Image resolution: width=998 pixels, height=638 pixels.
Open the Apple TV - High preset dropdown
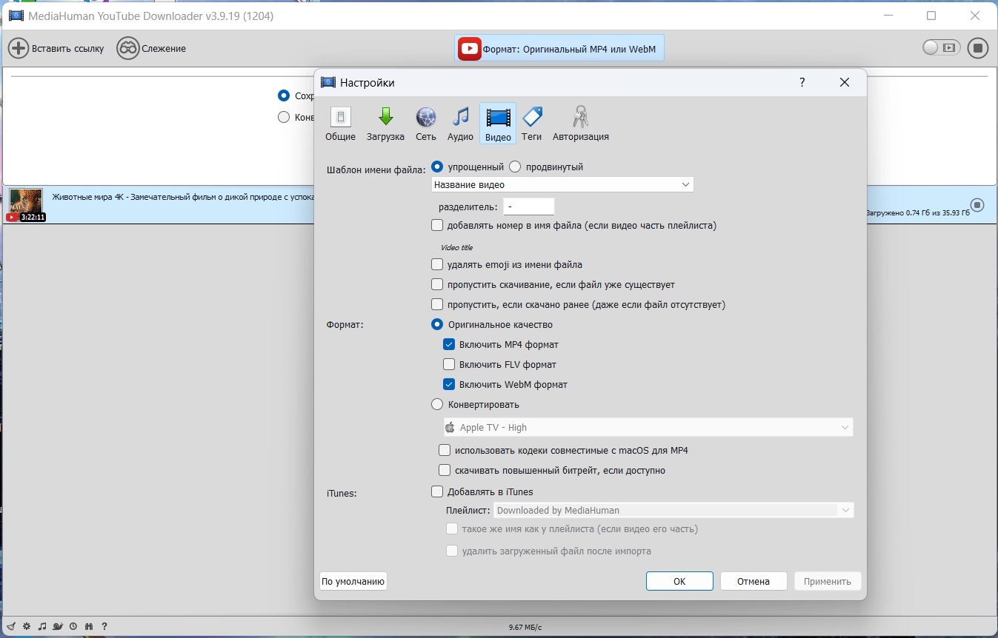point(648,428)
